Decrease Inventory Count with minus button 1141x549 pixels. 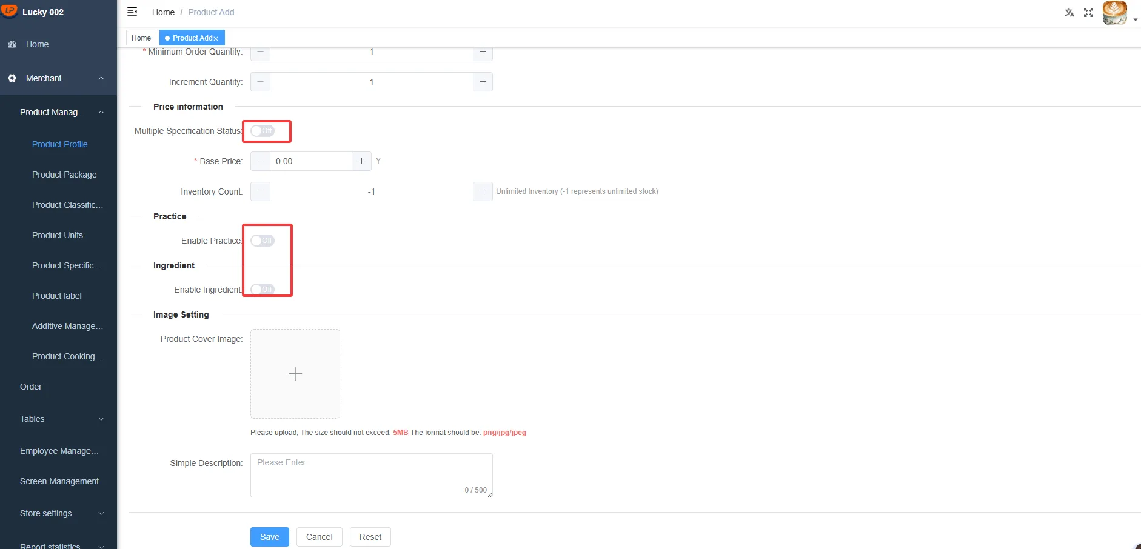tap(260, 191)
